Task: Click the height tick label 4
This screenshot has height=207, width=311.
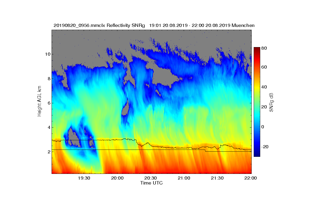Action: click(x=48, y=127)
